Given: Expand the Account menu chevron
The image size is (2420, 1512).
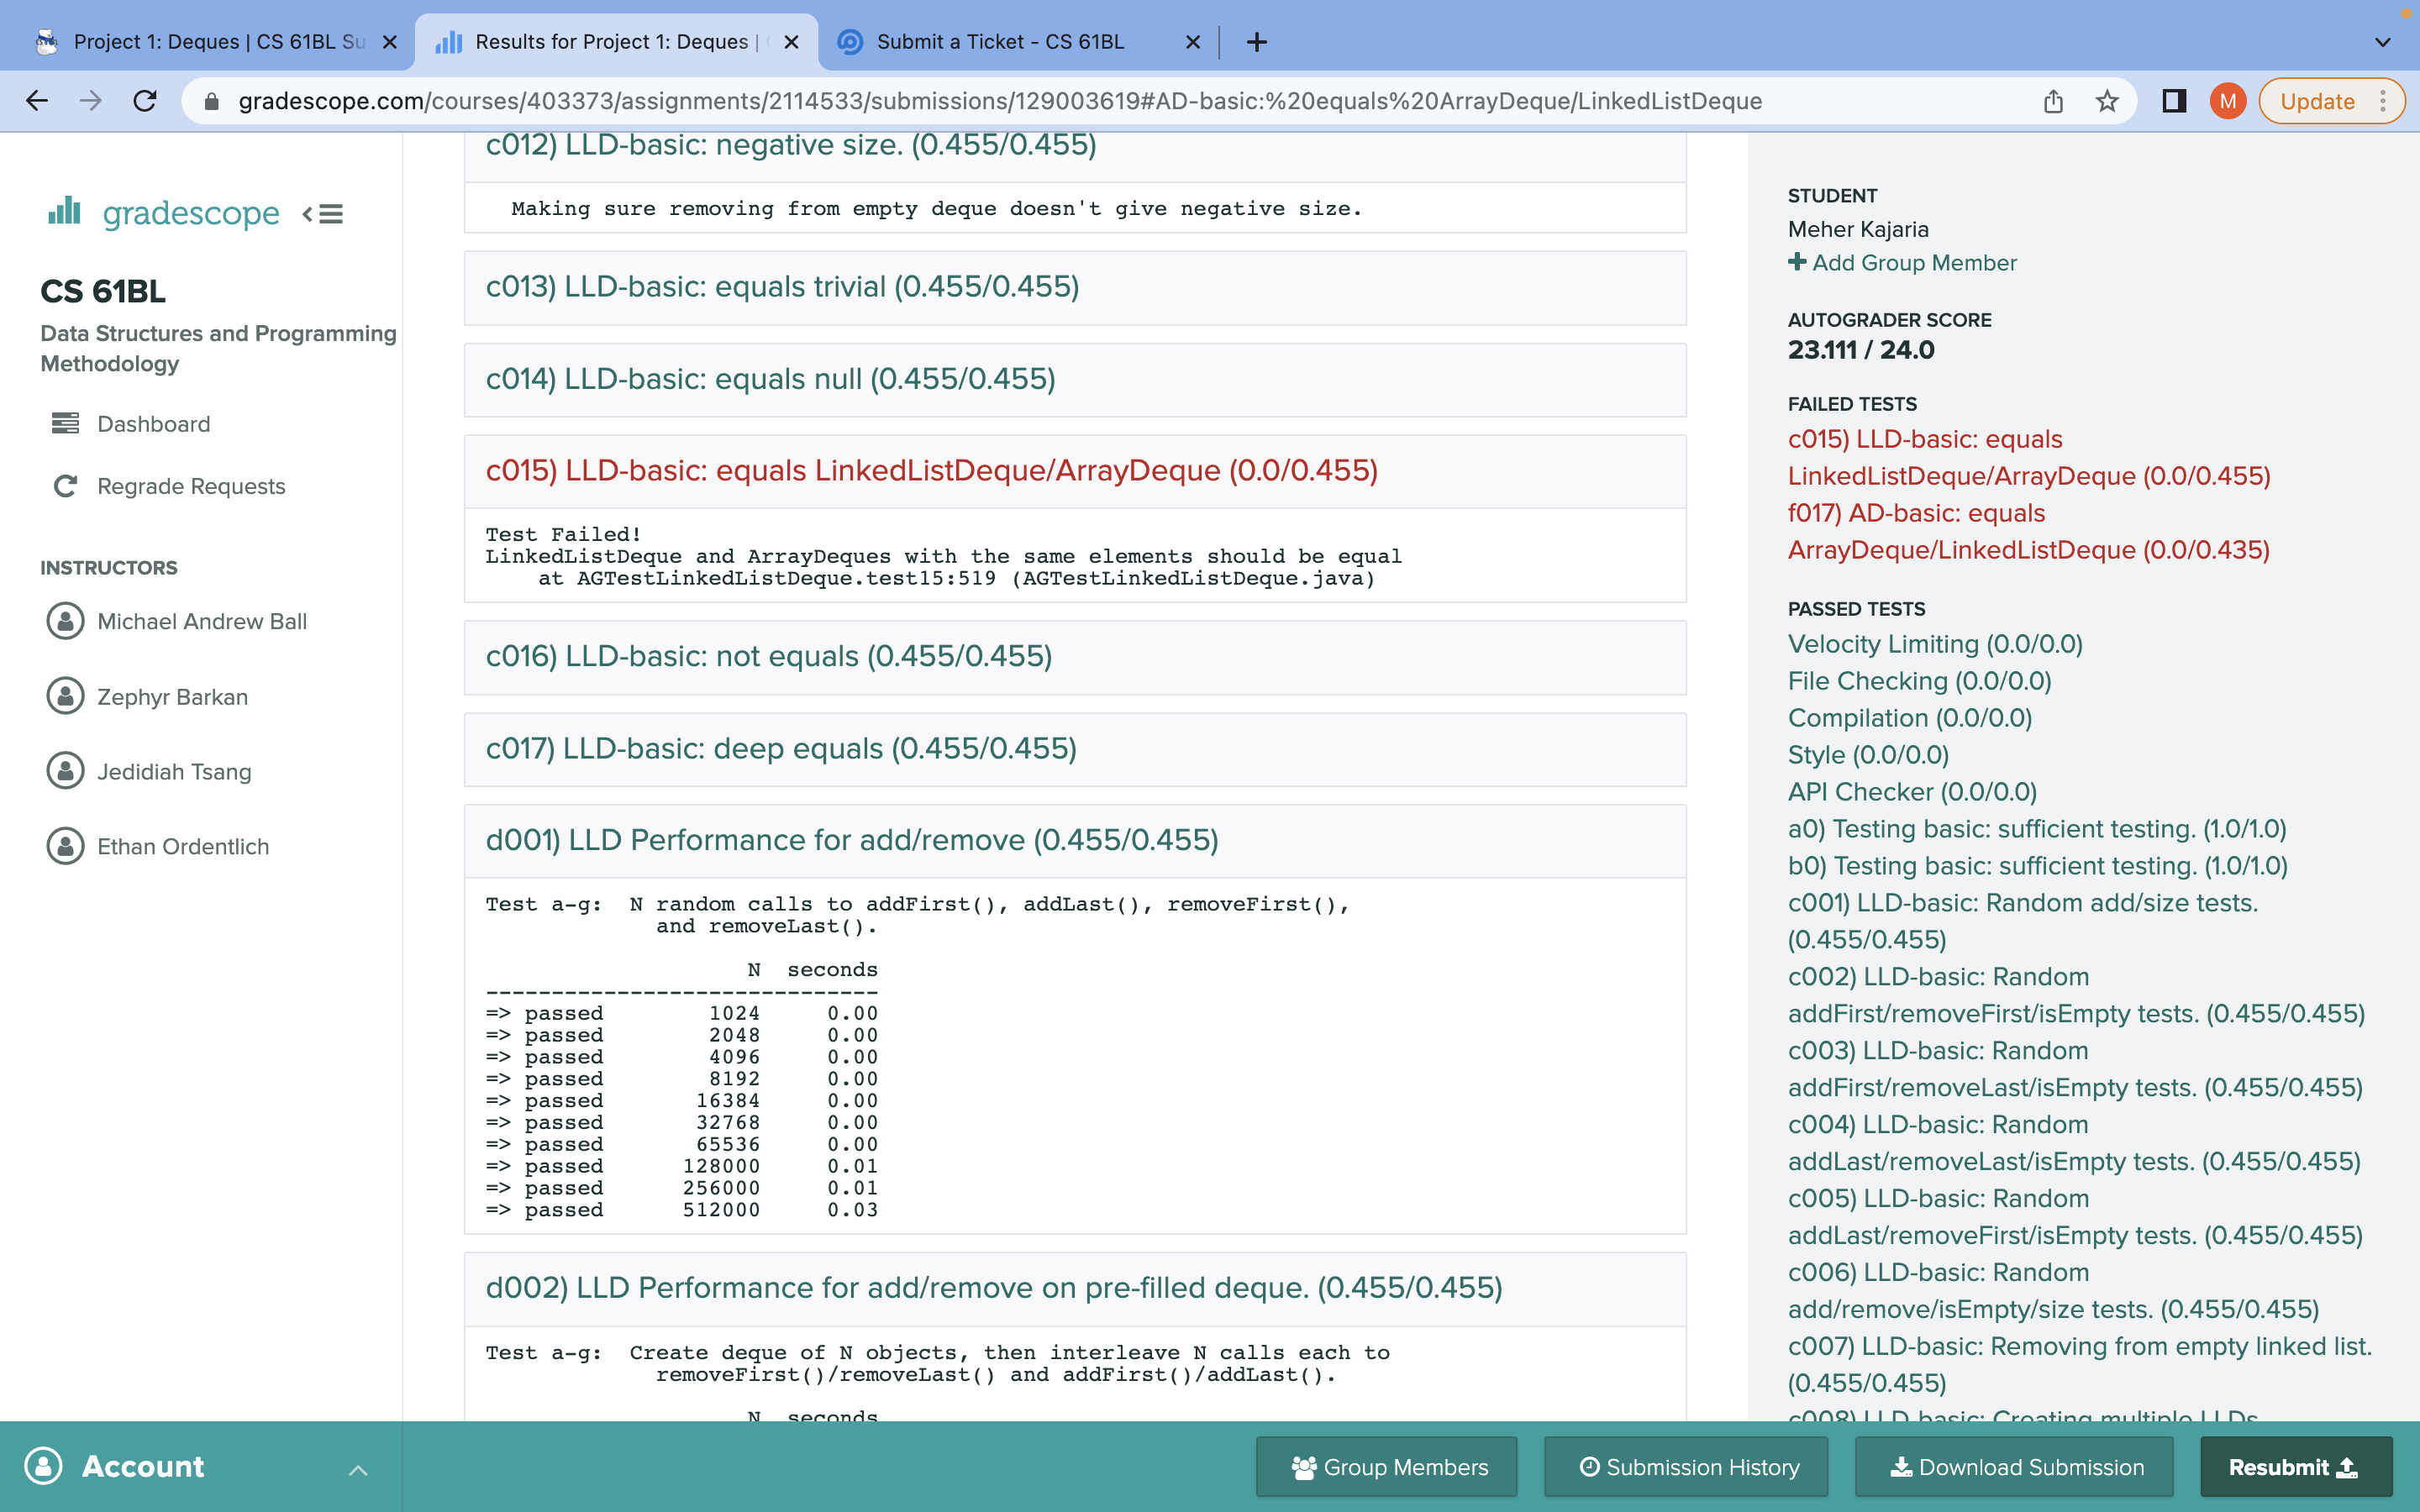Looking at the screenshot, I should (x=358, y=1469).
